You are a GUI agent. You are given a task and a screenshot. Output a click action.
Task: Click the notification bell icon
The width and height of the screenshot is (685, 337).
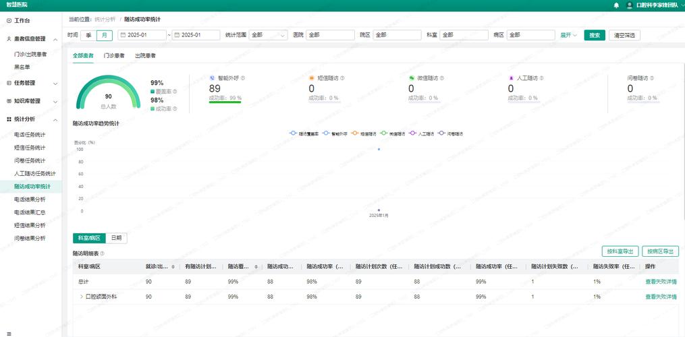click(x=616, y=5)
